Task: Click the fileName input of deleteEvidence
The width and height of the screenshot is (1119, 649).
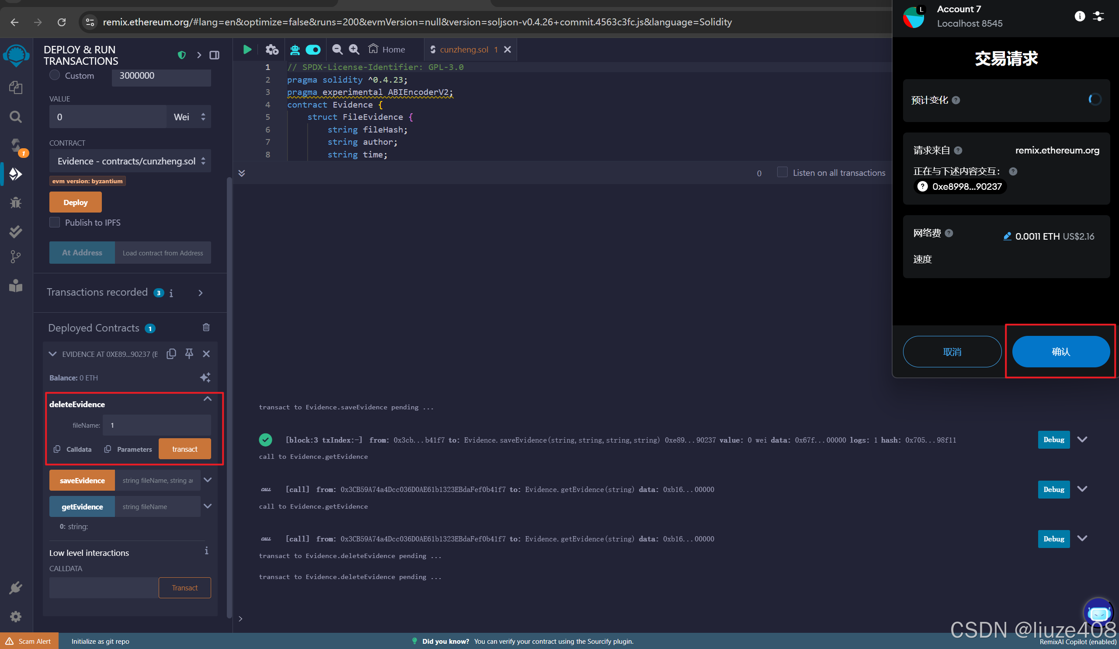Action: tap(156, 425)
